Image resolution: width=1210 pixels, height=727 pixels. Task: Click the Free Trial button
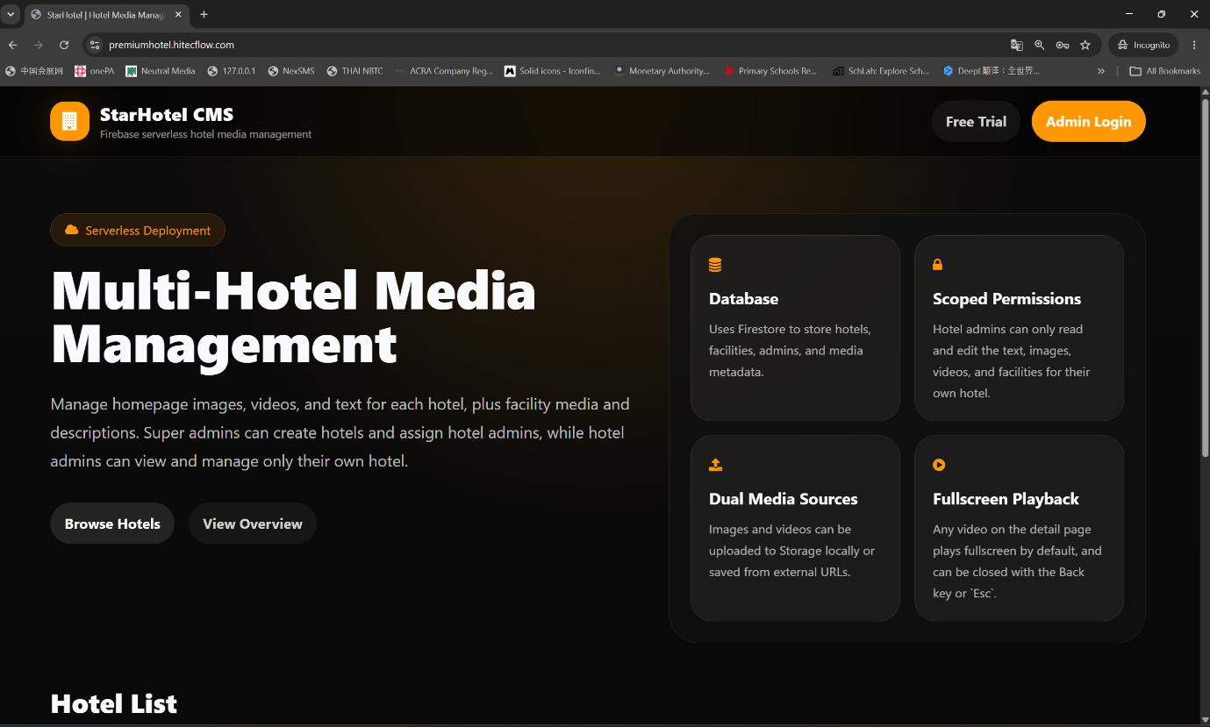[976, 122]
